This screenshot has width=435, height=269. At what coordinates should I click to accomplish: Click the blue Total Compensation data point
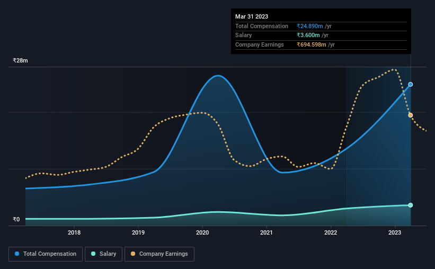[410, 84]
